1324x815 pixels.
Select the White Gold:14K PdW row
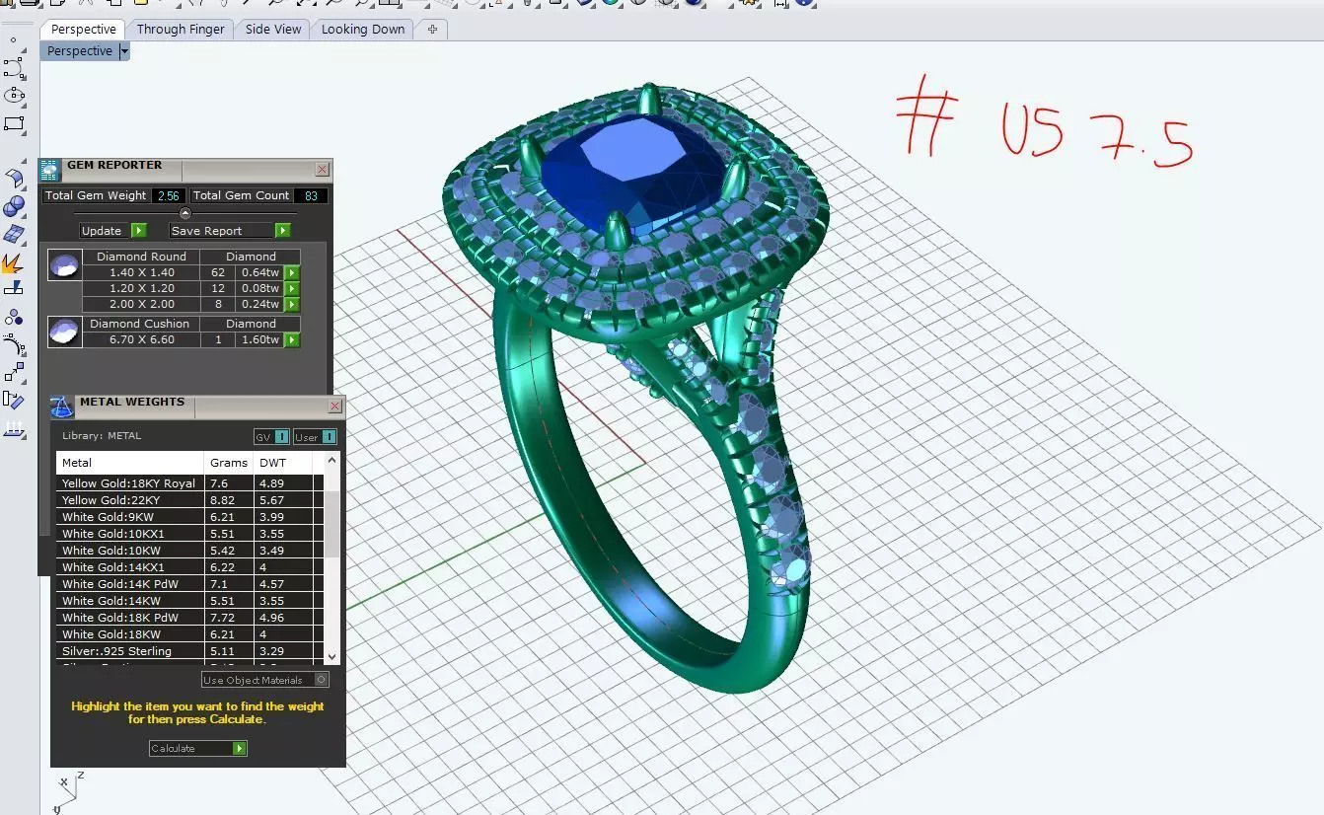pyautogui.click(x=189, y=584)
